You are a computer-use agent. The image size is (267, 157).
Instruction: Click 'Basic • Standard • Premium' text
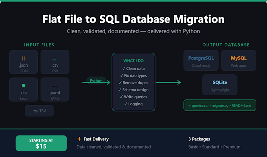214,147
